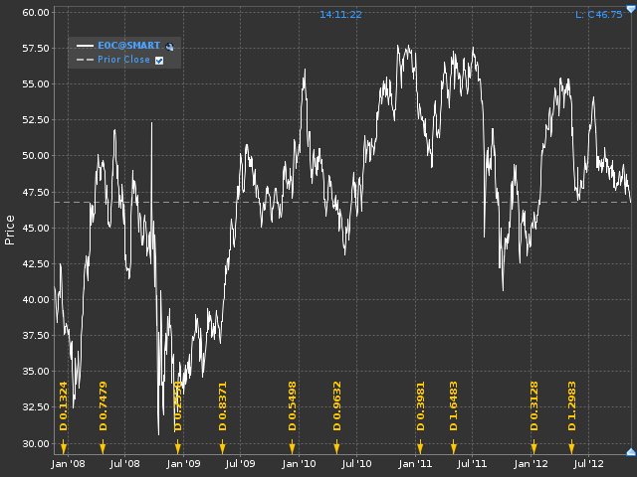Click the 57.50 price axis label
The width and height of the screenshot is (637, 477).
tap(36, 49)
